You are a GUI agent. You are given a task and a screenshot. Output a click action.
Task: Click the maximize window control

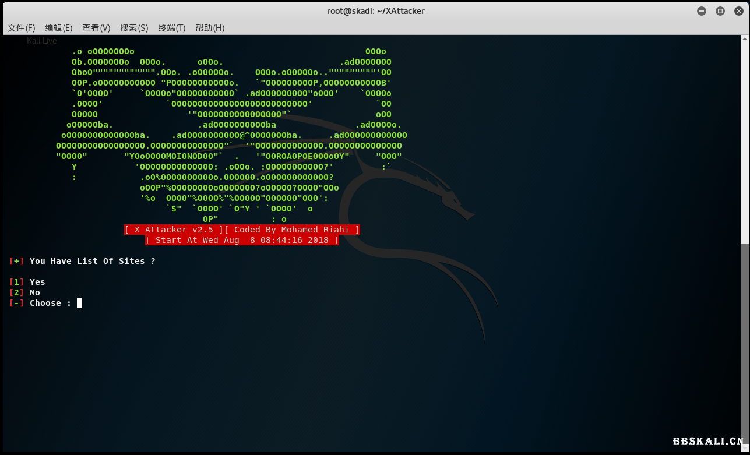720,10
